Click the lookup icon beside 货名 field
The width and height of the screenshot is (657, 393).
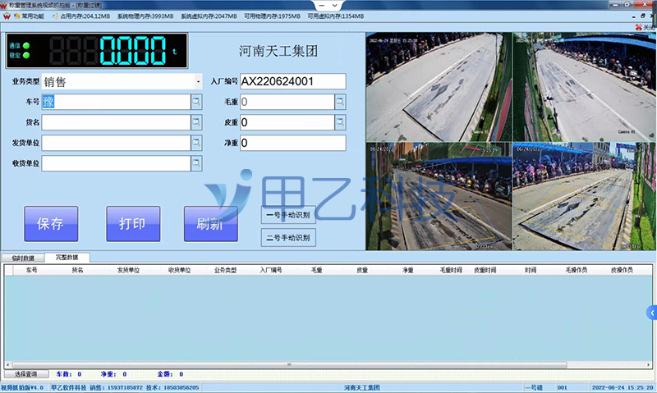196,122
